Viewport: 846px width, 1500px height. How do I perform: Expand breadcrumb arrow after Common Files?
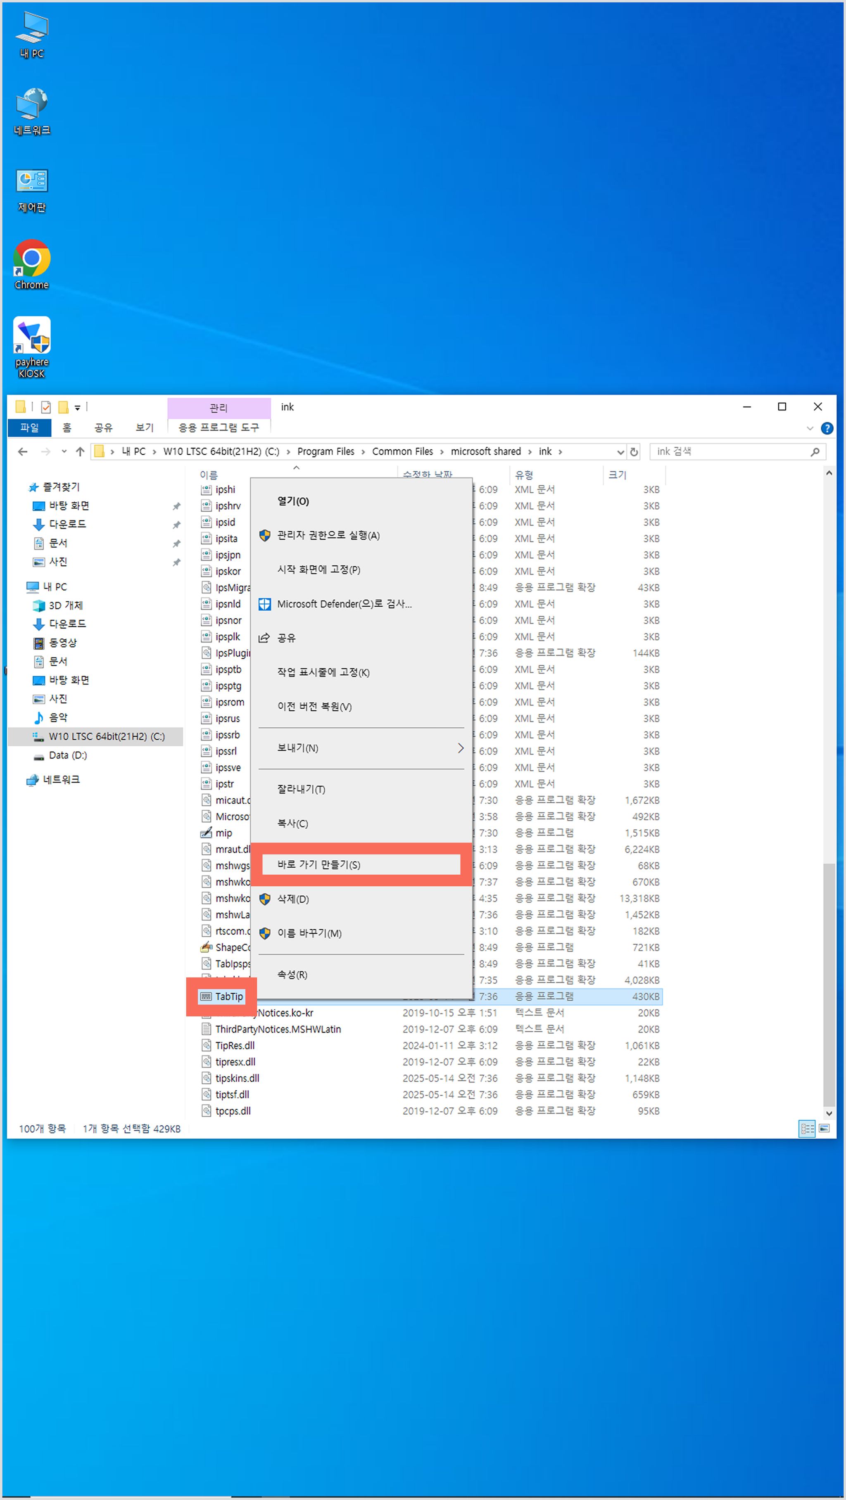click(441, 451)
